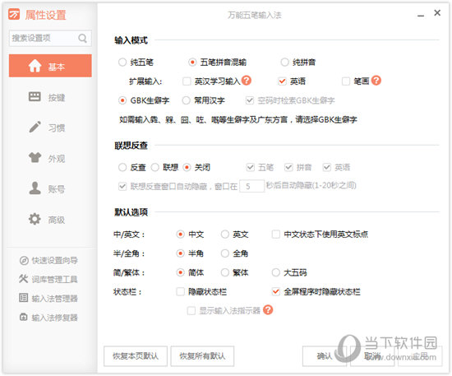Screen dimensions: 452x376
Task: Select 联想 radio button
Action: tap(155, 167)
